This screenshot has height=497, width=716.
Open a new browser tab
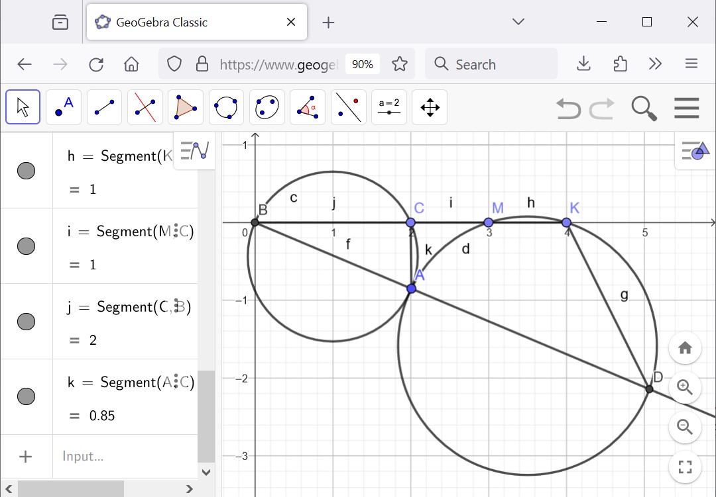328,23
